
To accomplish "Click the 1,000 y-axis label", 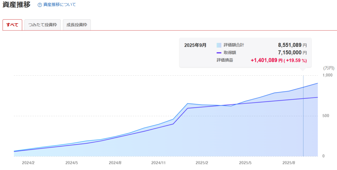I will [x=328, y=75].
